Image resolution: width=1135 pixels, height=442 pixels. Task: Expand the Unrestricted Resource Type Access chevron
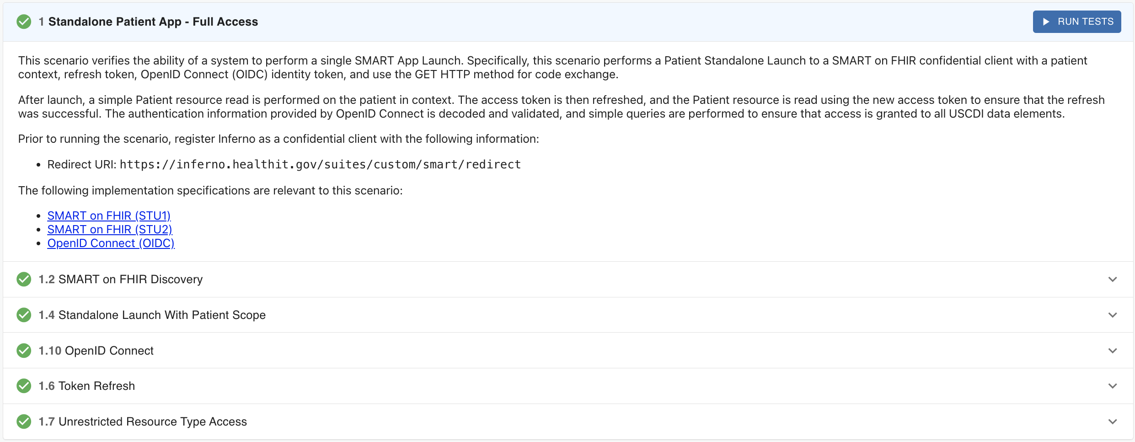coord(1113,421)
